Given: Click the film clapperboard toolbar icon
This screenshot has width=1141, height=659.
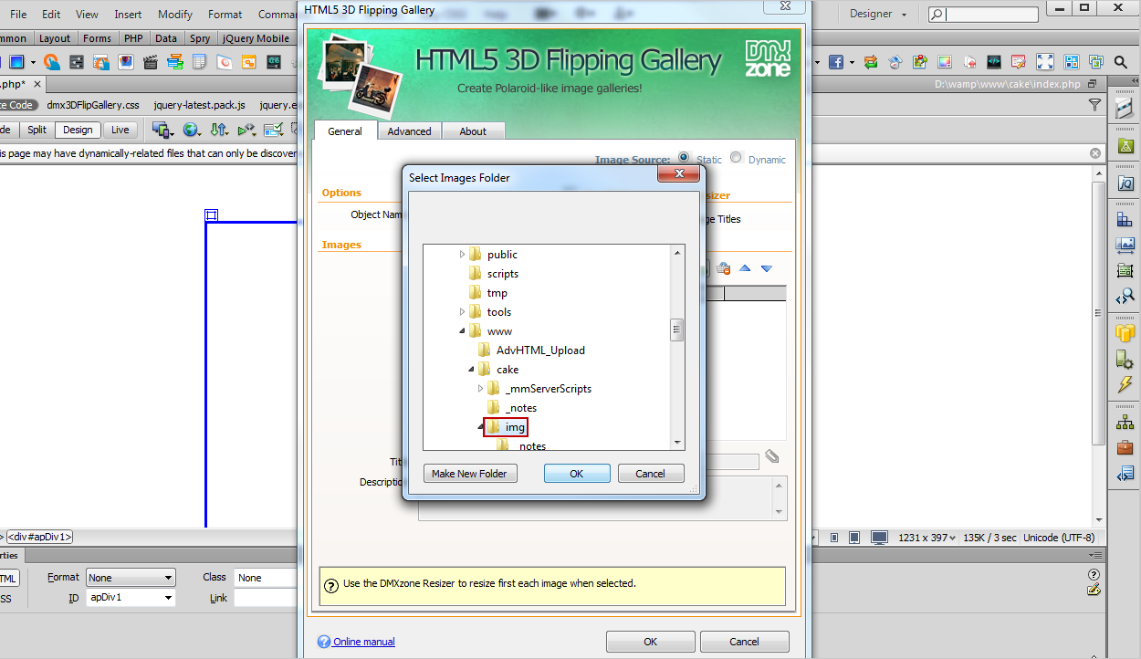Looking at the screenshot, I should (151, 62).
